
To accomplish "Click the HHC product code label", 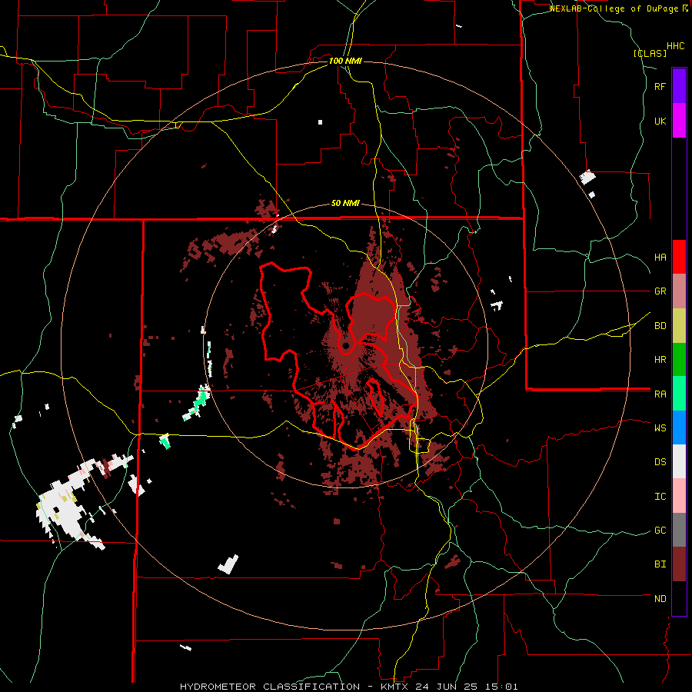I will click(x=675, y=46).
